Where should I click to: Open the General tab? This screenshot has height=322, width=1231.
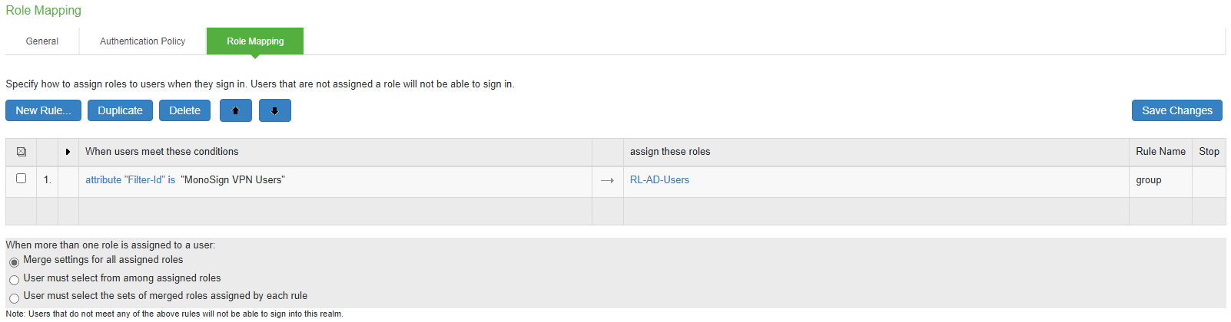point(42,41)
